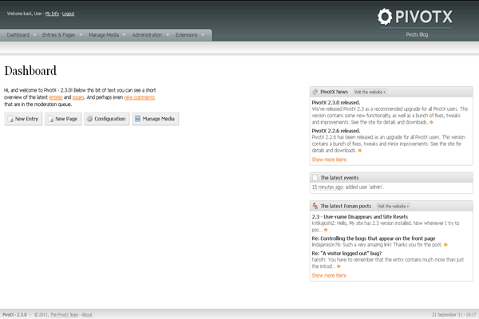Expand the Manage Media menu arrow
This screenshot has height=319, width=479.
(124, 35)
